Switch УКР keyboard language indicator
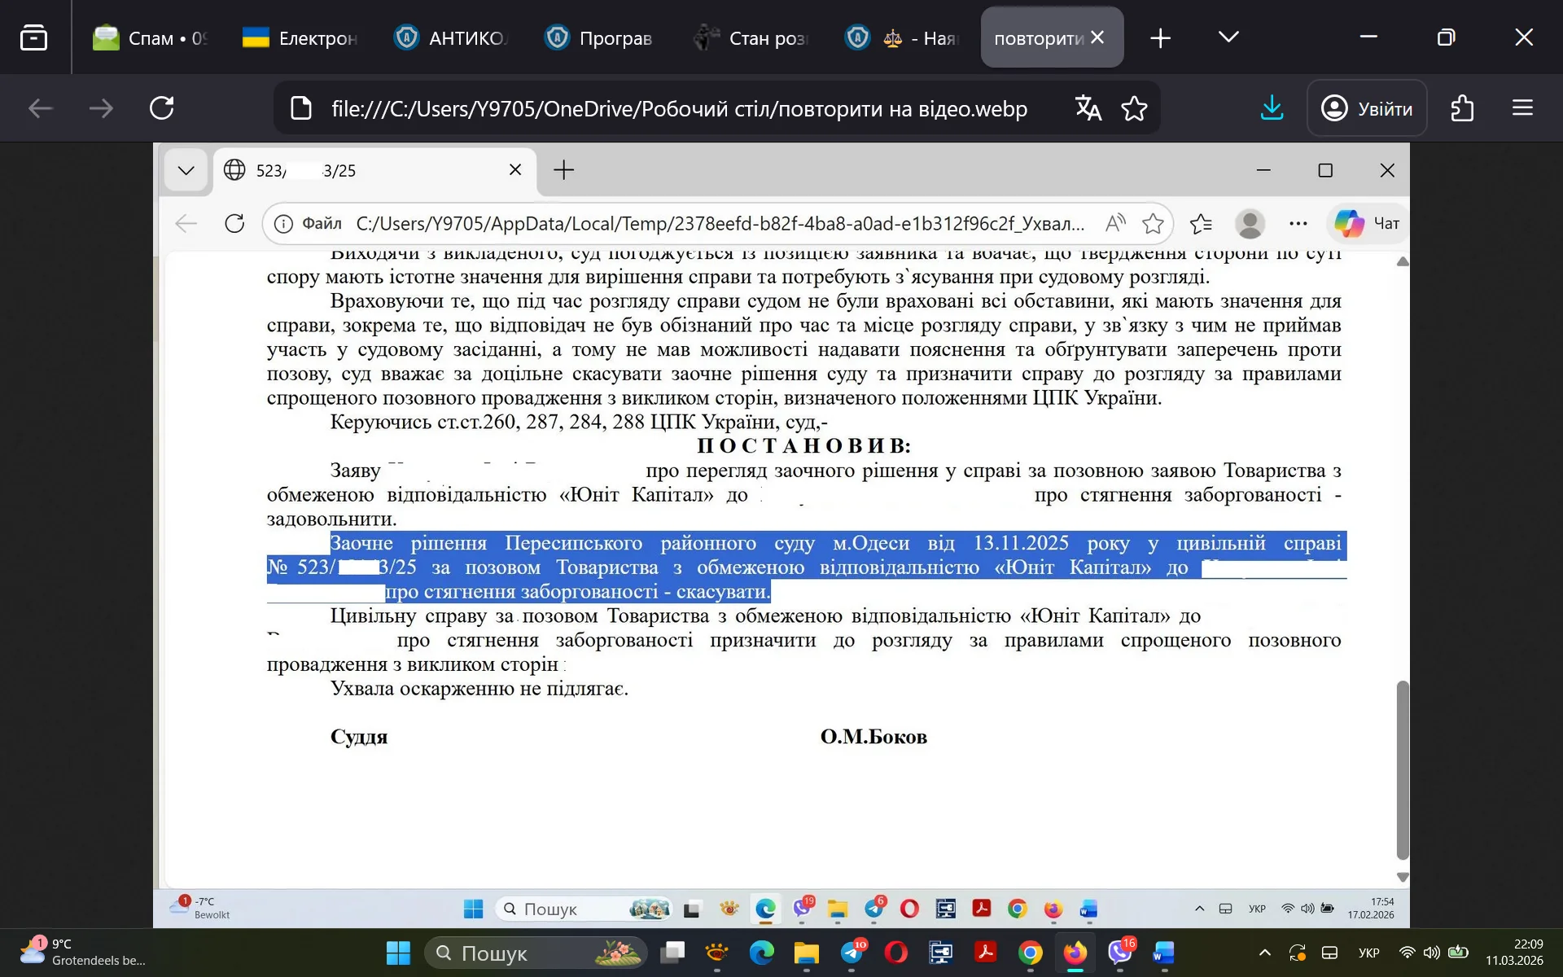Image resolution: width=1563 pixels, height=977 pixels. [x=1368, y=953]
